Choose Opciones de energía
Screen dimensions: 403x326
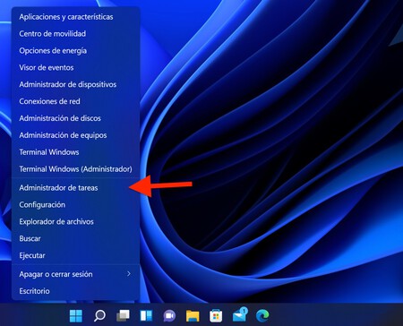pos(75,51)
